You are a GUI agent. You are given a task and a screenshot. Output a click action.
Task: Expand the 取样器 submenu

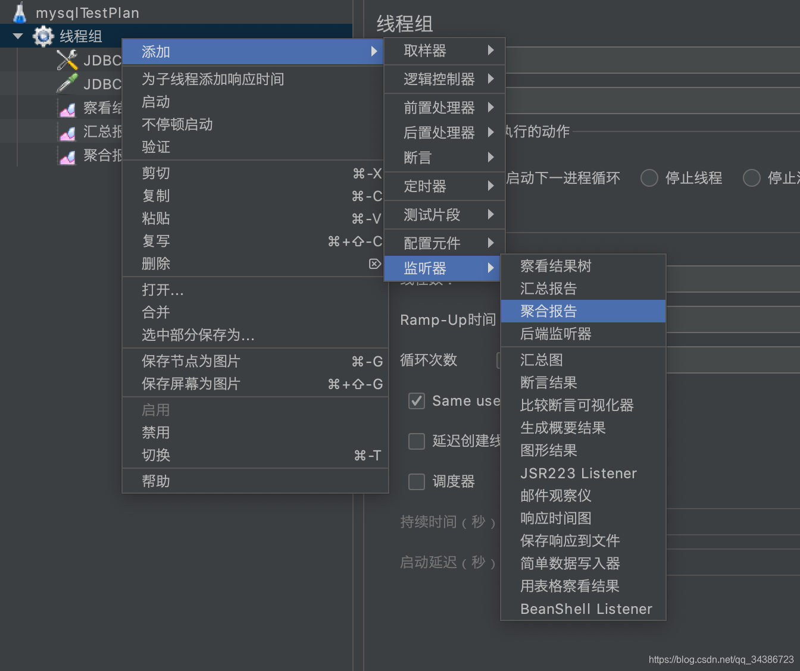tap(445, 51)
